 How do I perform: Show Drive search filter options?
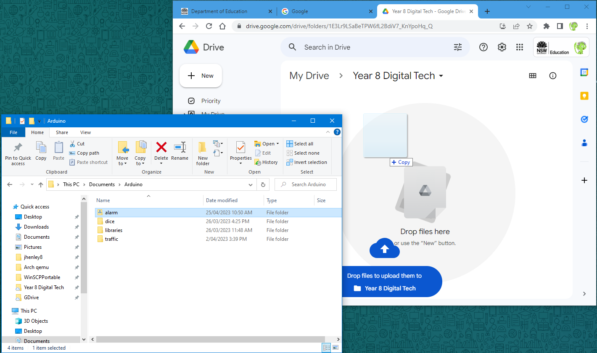[458, 47]
